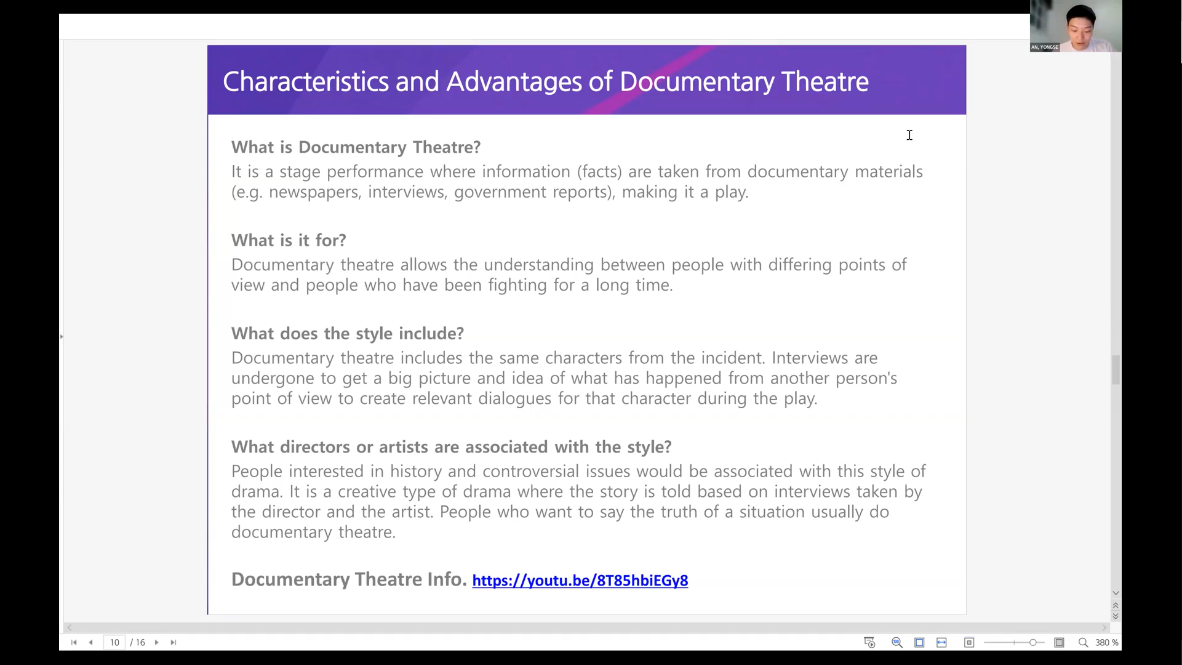Click the next-page double chevron down
1182x665 pixels.
pyautogui.click(x=1116, y=616)
